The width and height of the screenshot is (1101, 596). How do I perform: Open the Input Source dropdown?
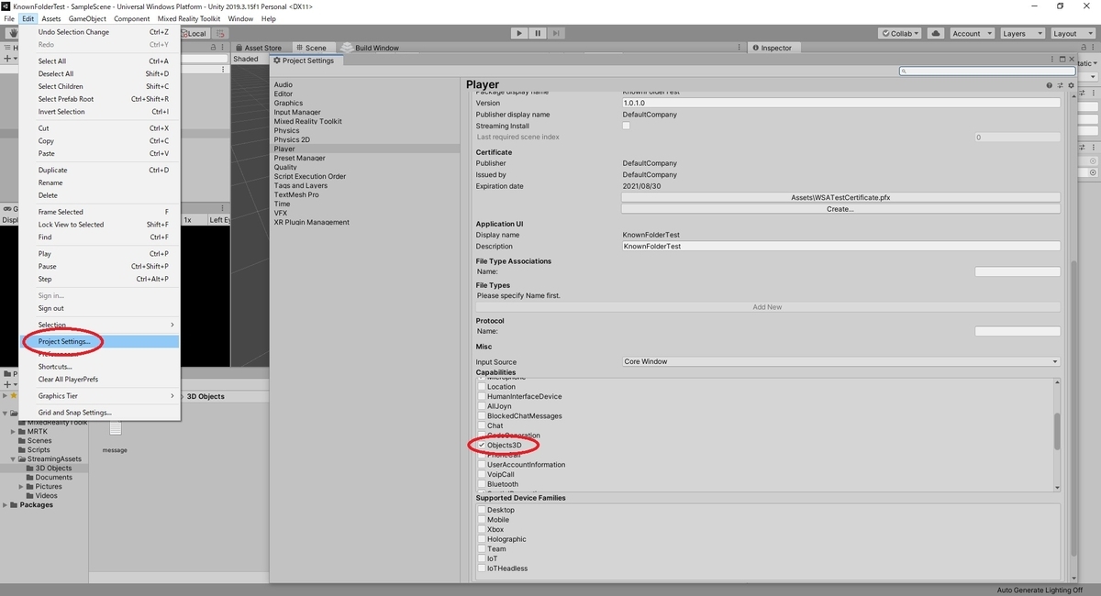tap(840, 362)
